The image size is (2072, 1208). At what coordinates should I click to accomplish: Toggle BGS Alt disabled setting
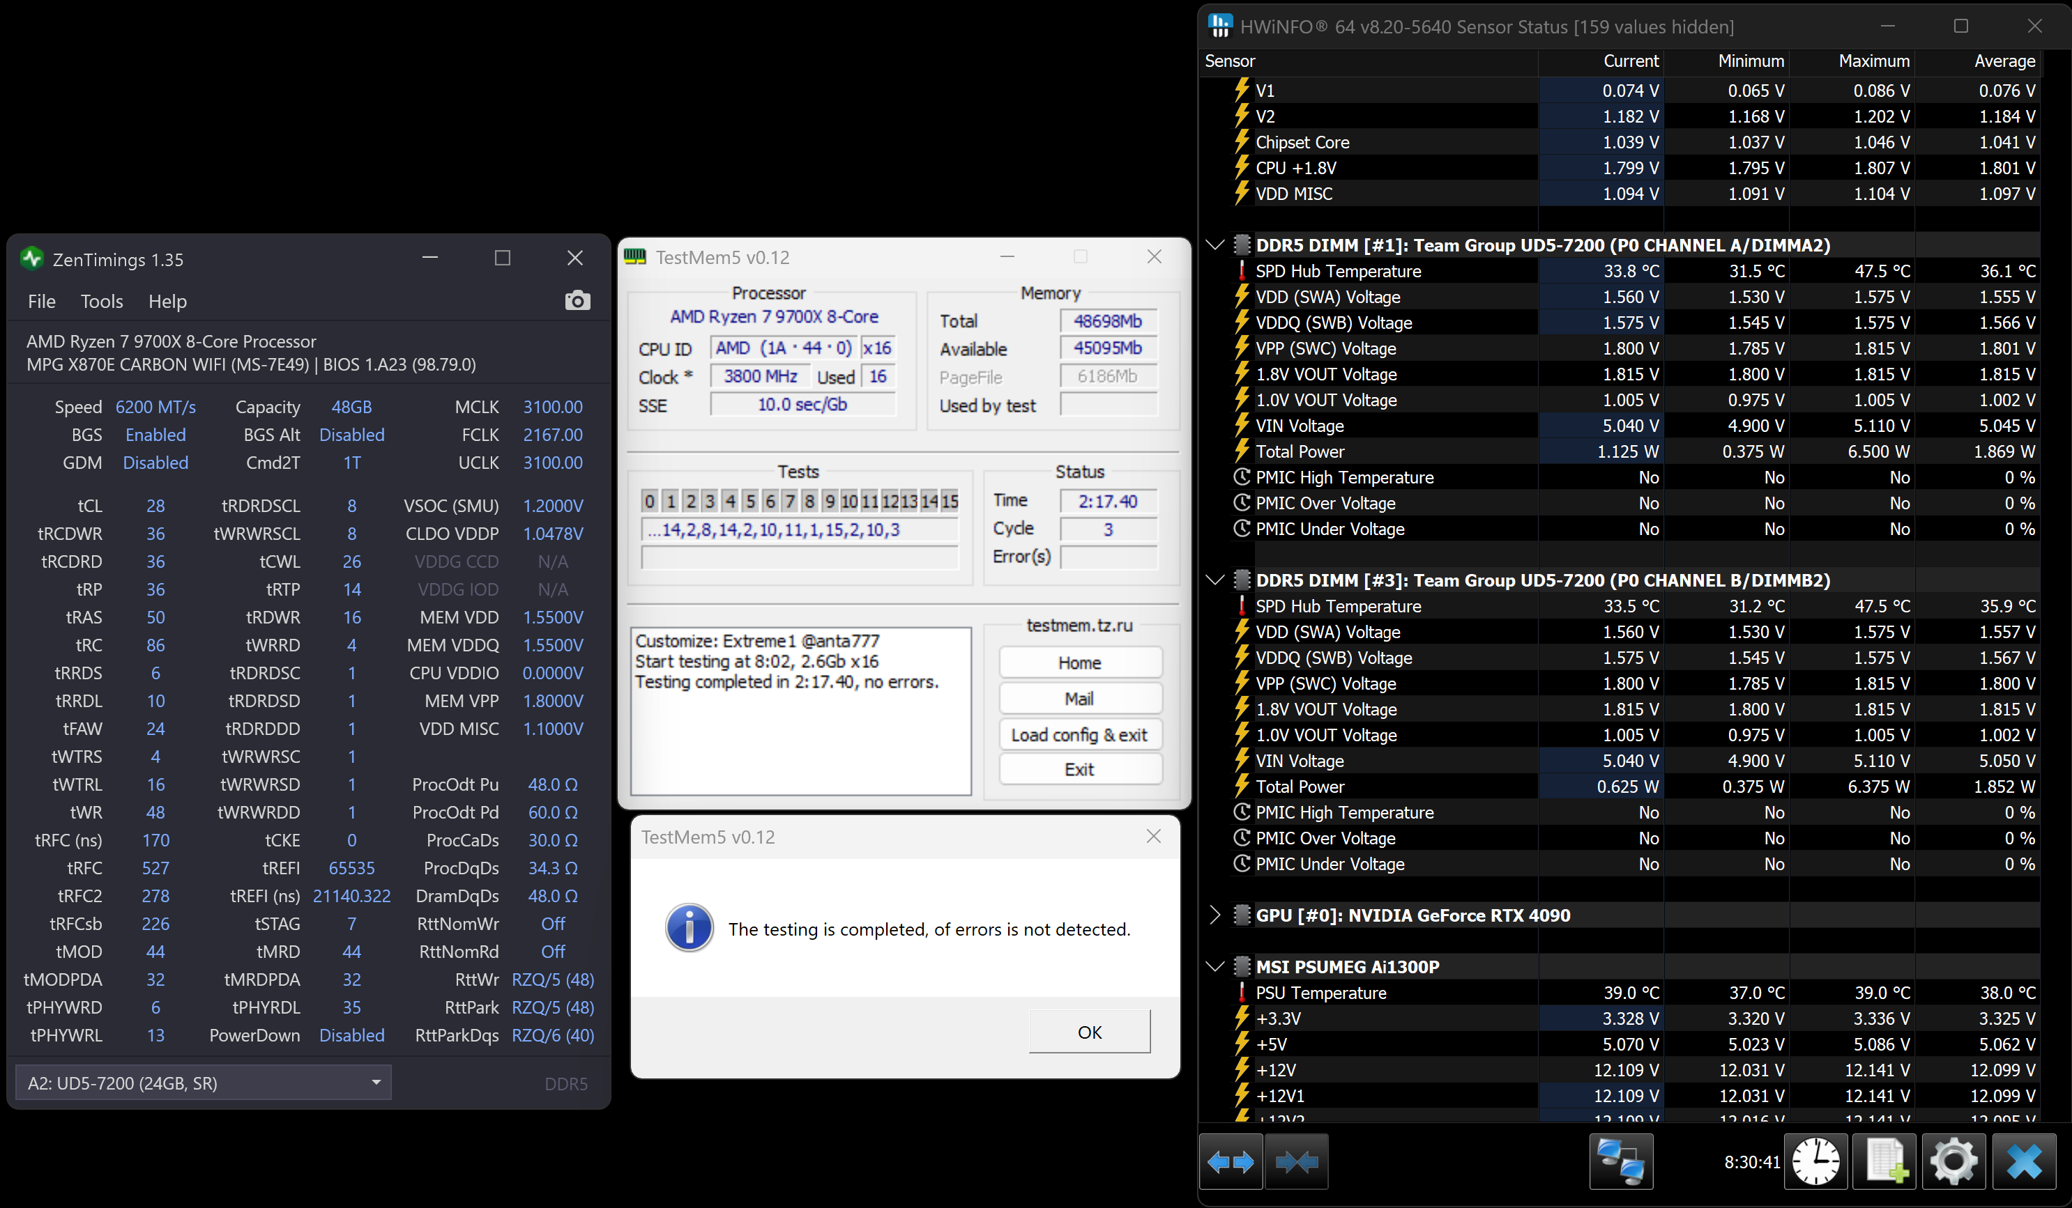(x=350, y=434)
